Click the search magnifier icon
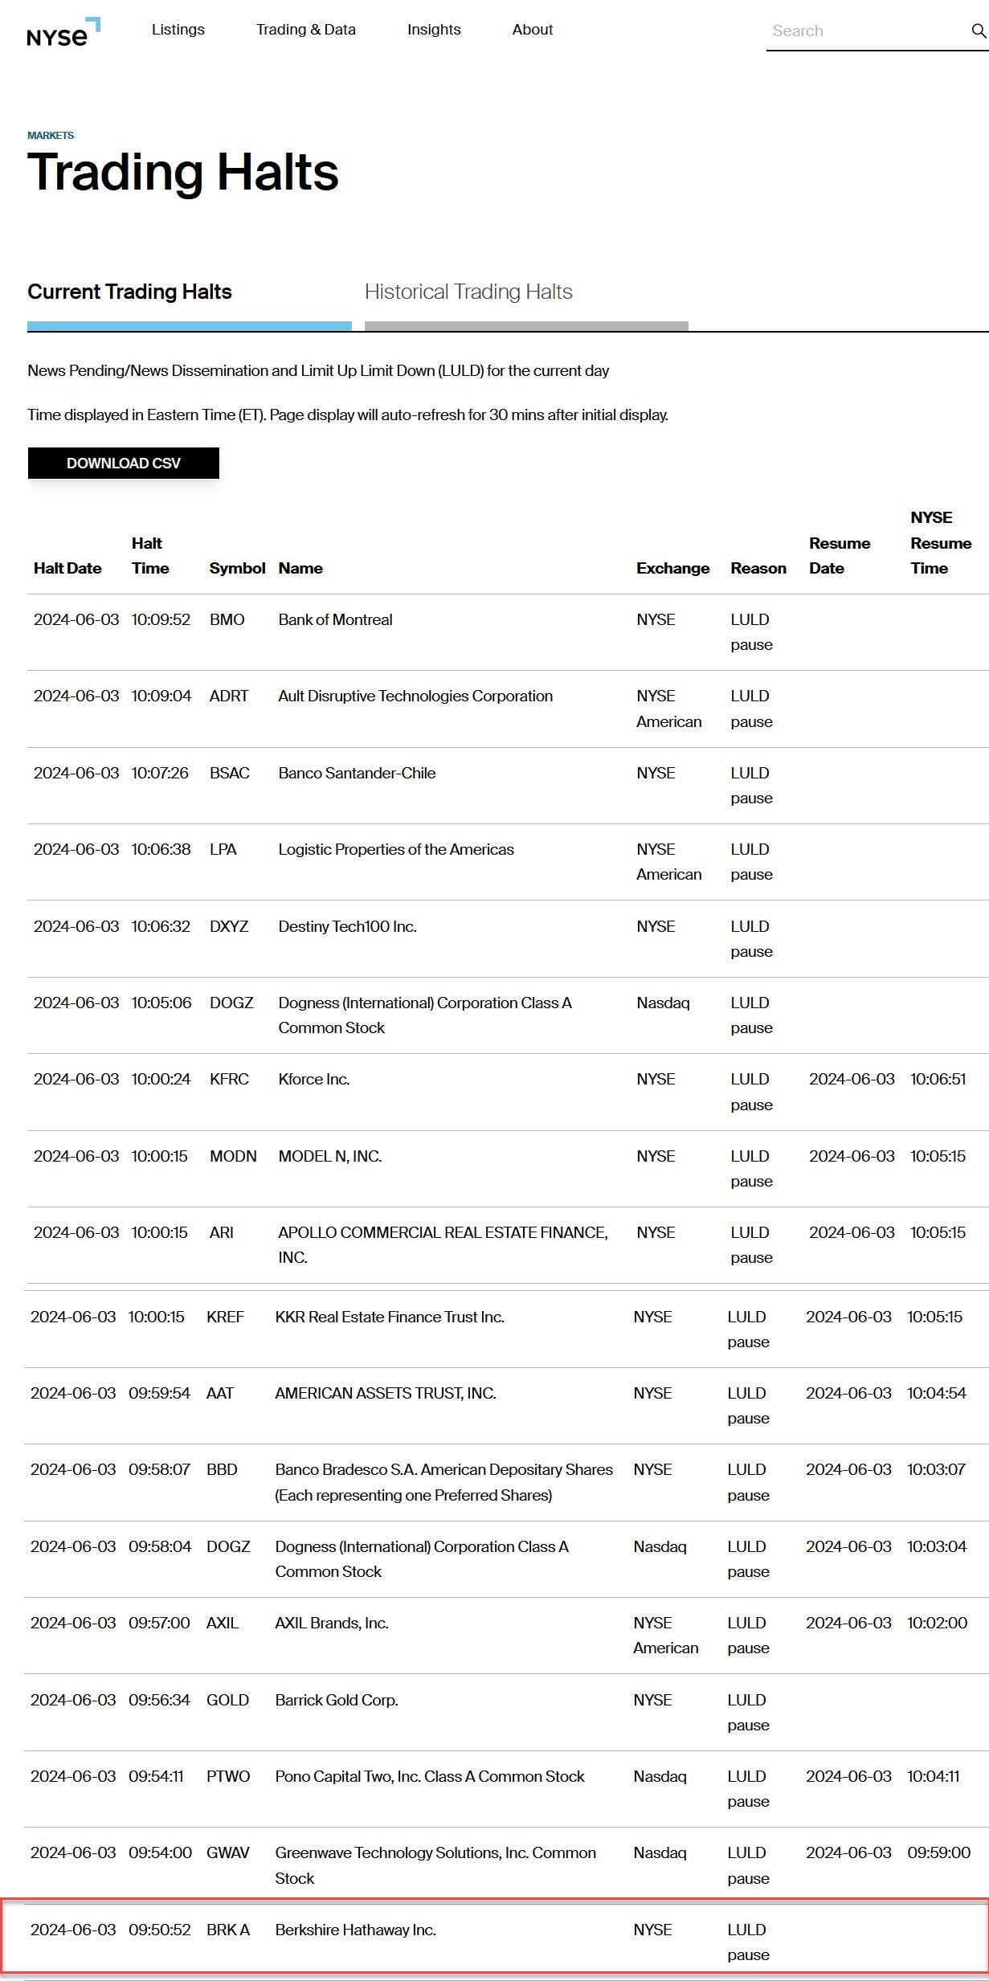Image resolution: width=989 pixels, height=1981 pixels. click(x=978, y=31)
